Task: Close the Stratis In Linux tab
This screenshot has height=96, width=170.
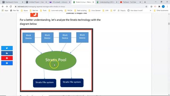Action: (93, 2)
